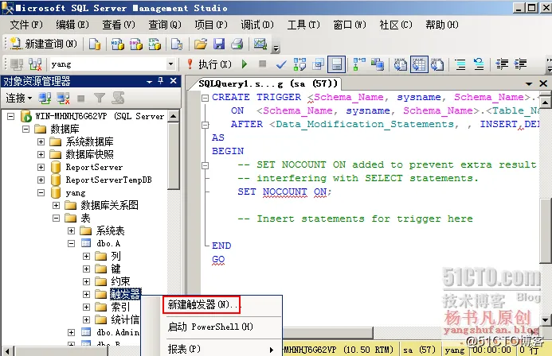Open an Analysis Services DMX query

[x=136, y=44]
